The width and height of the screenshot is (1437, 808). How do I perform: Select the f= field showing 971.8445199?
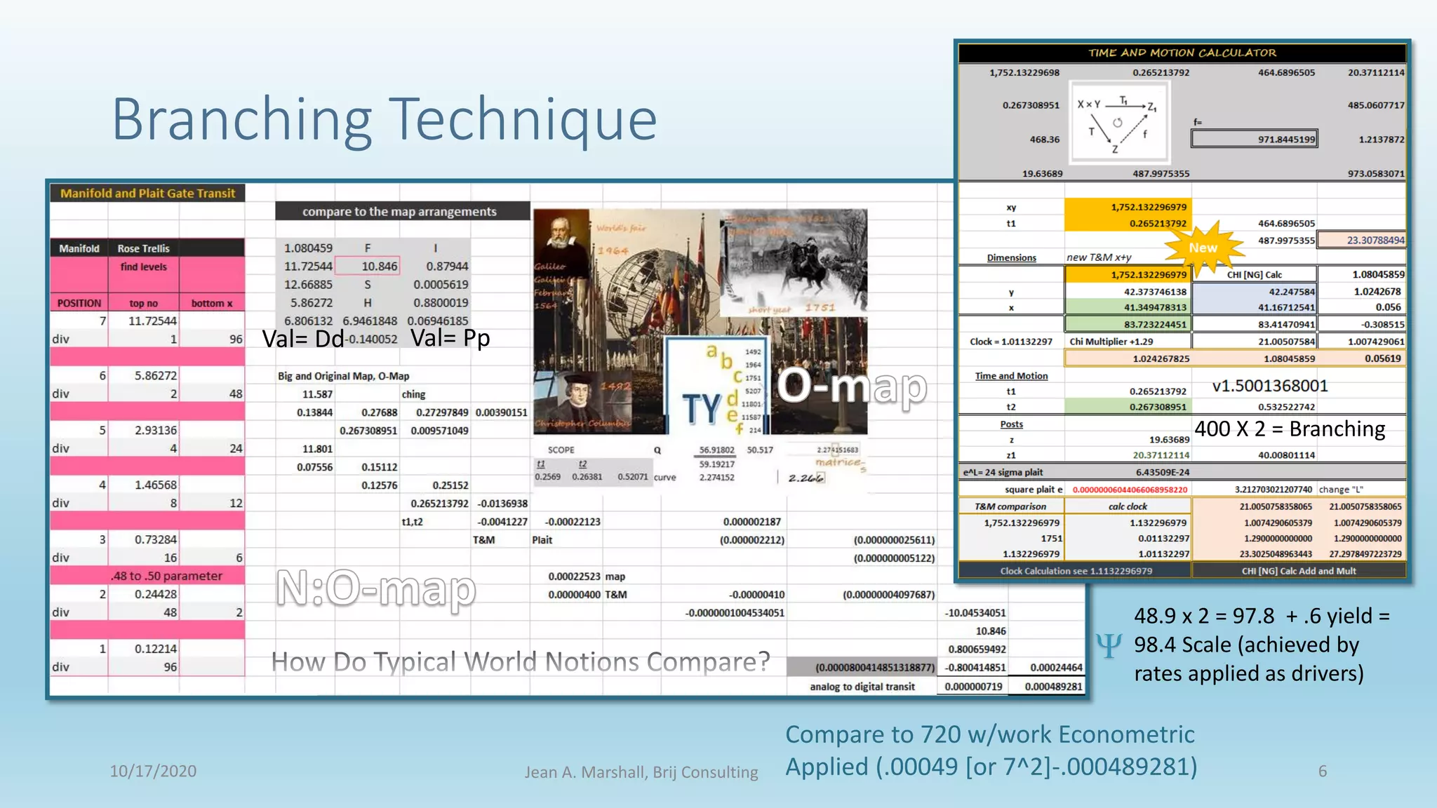1254,139
